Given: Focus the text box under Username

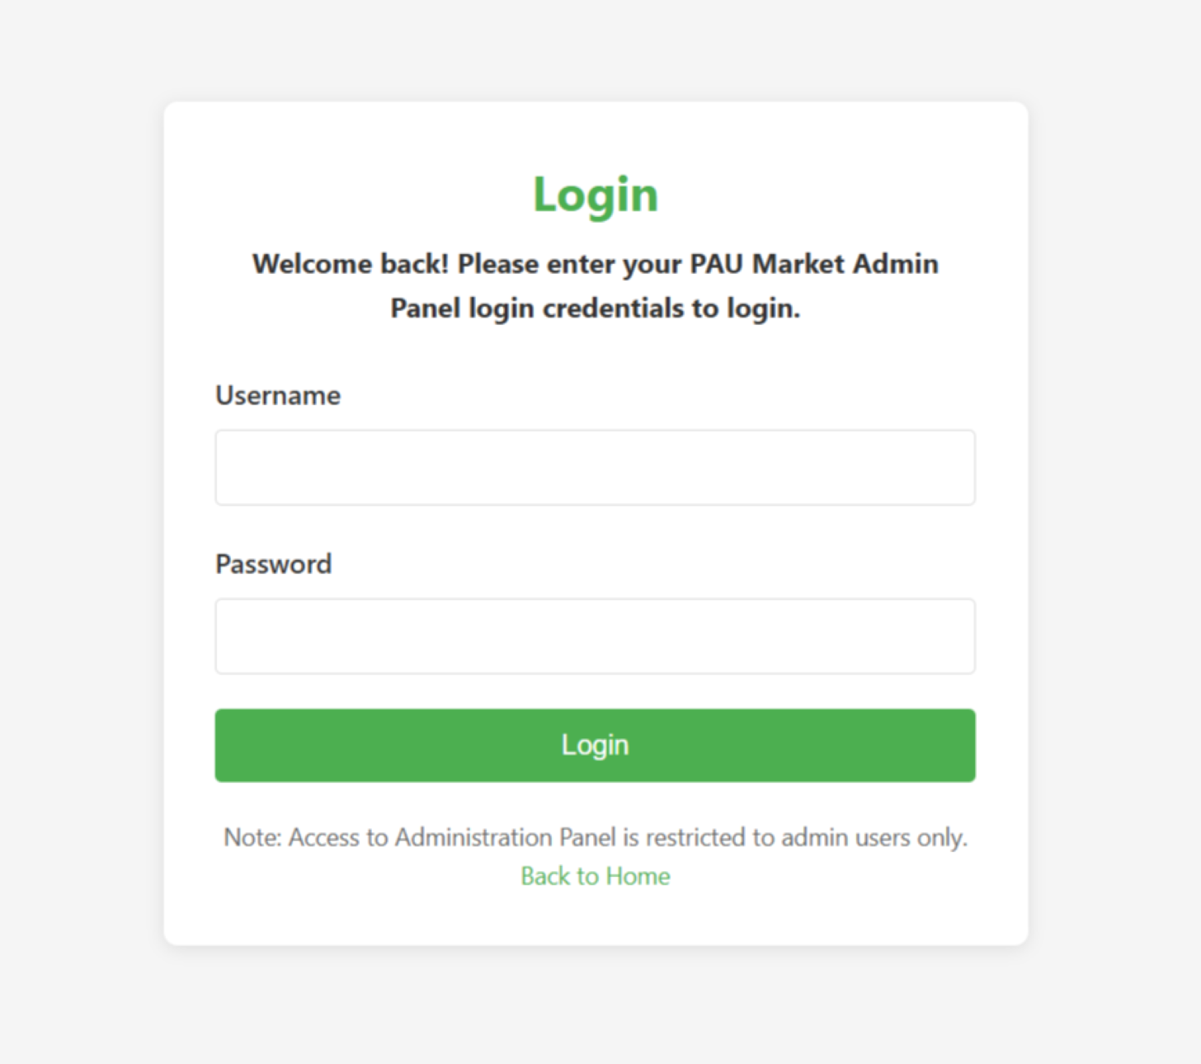Looking at the screenshot, I should 595,468.
